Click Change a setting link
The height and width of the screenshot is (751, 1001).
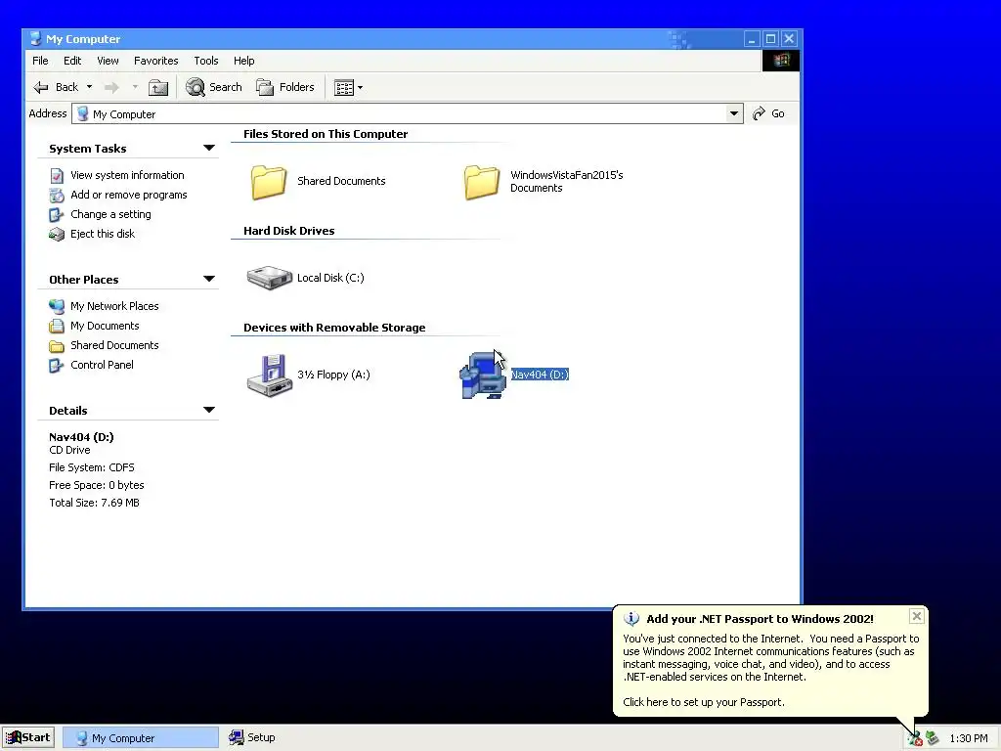tap(110, 214)
